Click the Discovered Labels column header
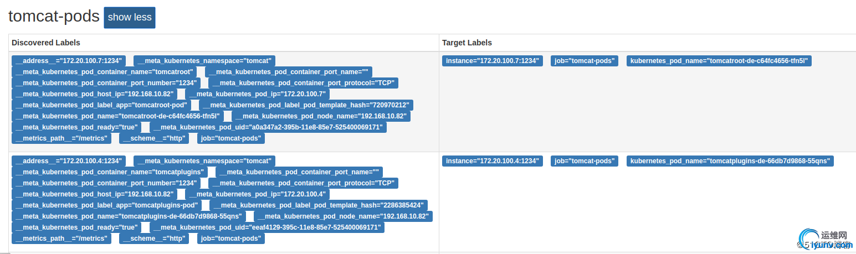The image size is (856, 254). (46, 43)
